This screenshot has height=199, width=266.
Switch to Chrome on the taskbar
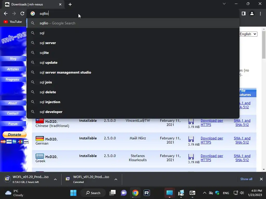(x=135, y=193)
